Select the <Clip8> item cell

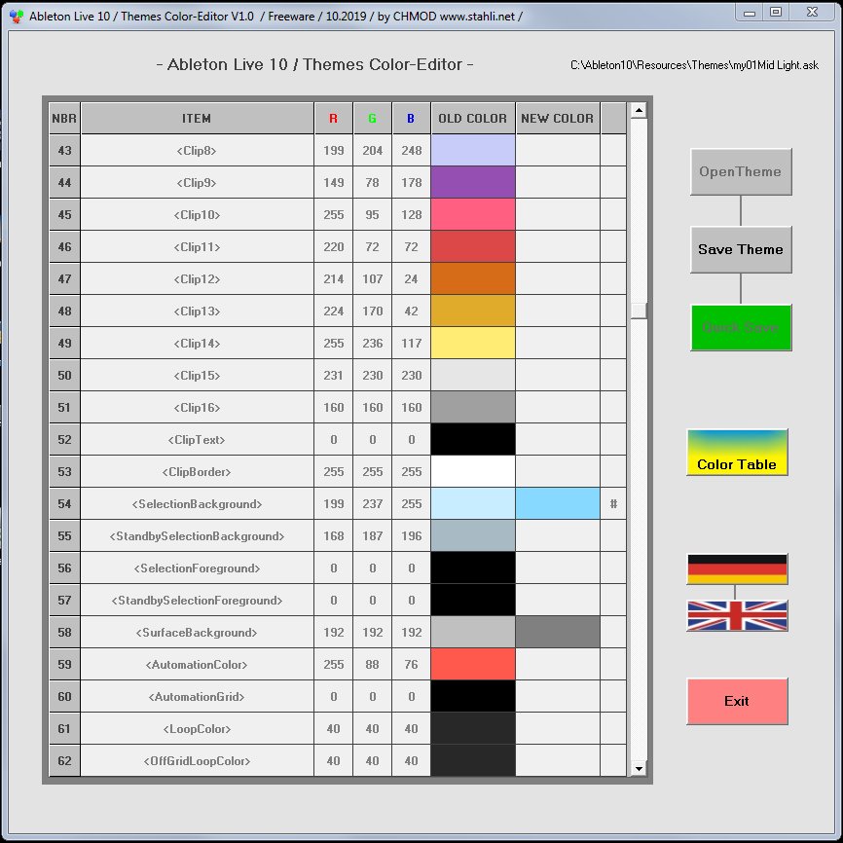pos(197,150)
